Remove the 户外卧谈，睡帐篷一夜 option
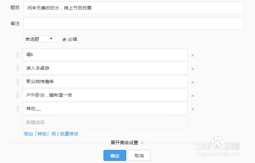Viewport: 255px width, 163px height. tap(193, 96)
